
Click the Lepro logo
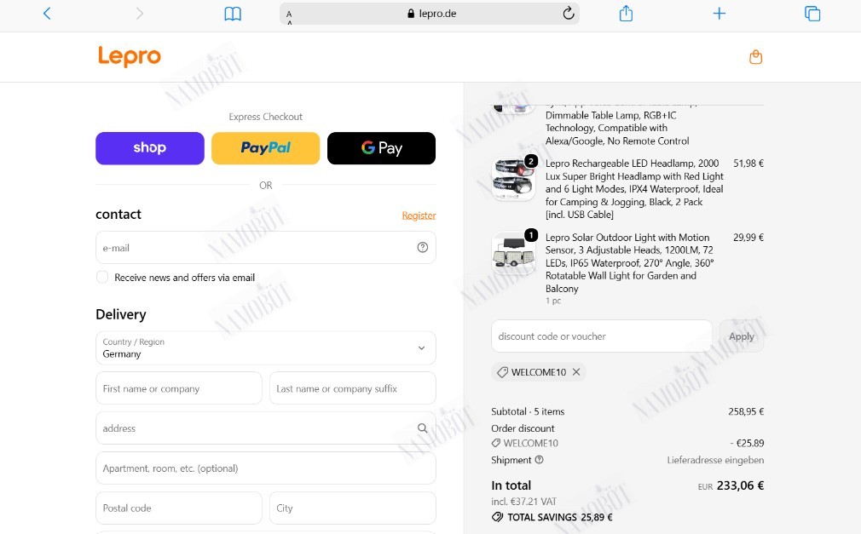click(130, 56)
